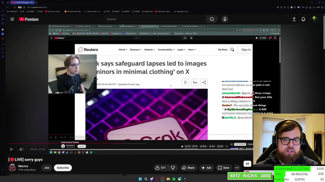Viewport: 325px width, 182px height.
Task: Click the youtube.com address bar
Action: coord(37,7)
